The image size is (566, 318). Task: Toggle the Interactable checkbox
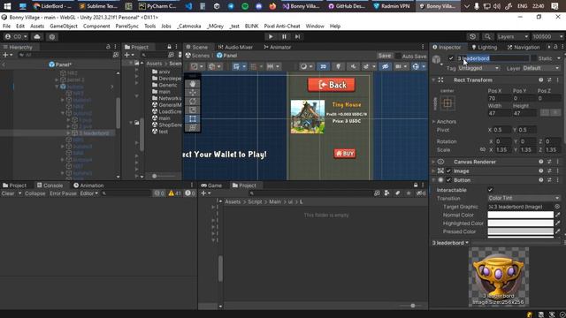pyautogui.click(x=490, y=190)
